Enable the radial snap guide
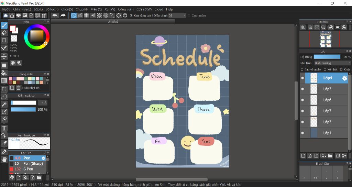The width and height of the screenshot is (352, 187). 99,15
